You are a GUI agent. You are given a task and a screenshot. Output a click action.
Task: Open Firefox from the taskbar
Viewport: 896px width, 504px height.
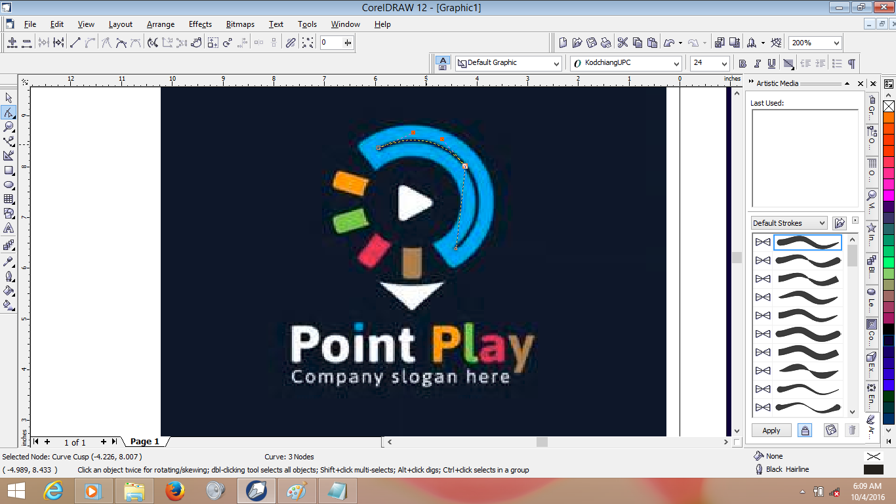tap(175, 491)
